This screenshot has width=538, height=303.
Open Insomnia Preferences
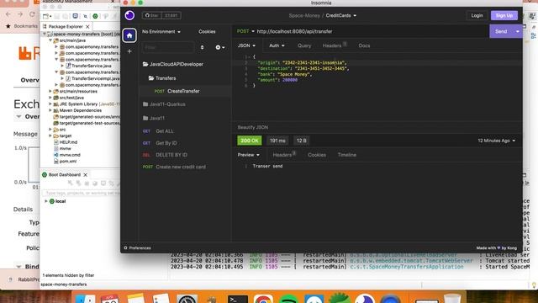(137, 248)
